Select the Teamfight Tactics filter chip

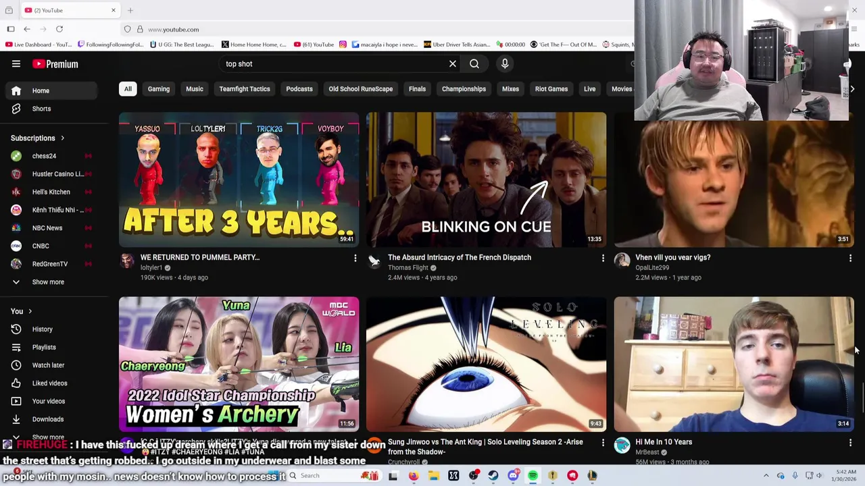pos(245,89)
